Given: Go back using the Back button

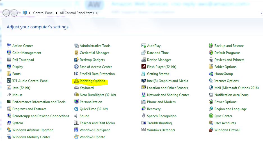Looking at the screenshot, I should [6, 13].
